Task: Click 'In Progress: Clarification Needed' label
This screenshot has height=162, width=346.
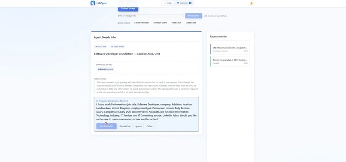Action: (x=112, y=101)
